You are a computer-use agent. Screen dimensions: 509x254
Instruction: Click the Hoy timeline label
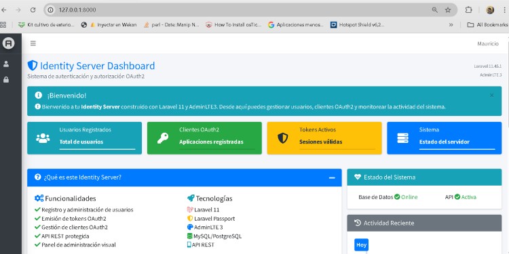click(361, 245)
